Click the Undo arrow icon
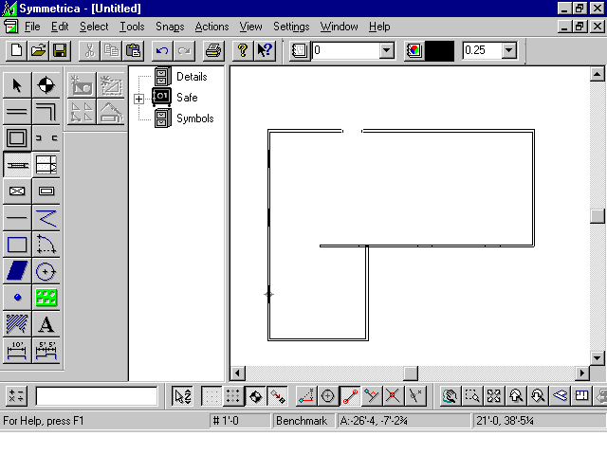The width and height of the screenshot is (607, 455). click(x=161, y=50)
